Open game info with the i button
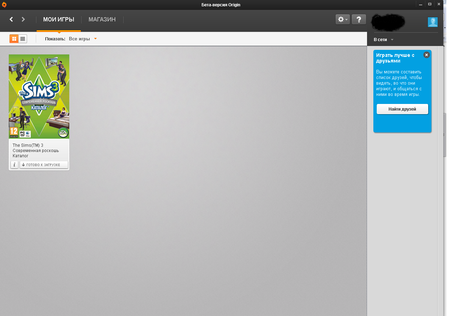The width and height of the screenshot is (450, 316). pyautogui.click(x=14, y=165)
